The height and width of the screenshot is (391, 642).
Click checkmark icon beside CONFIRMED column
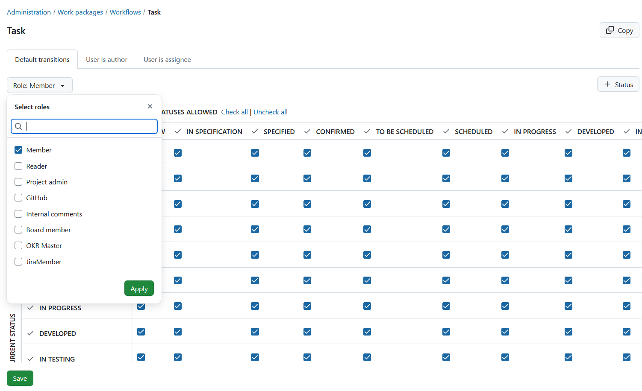pyautogui.click(x=307, y=131)
